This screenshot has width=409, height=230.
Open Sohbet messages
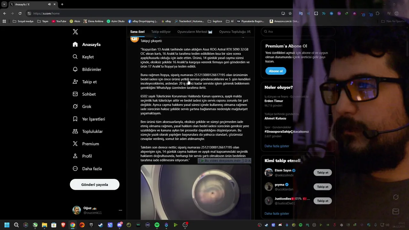click(84, 94)
